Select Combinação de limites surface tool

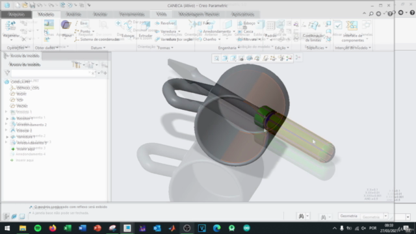[x=313, y=31]
